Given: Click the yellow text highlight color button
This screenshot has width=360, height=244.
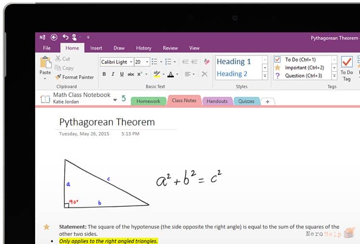Looking at the screenshot, I should (x=157, y=74).
